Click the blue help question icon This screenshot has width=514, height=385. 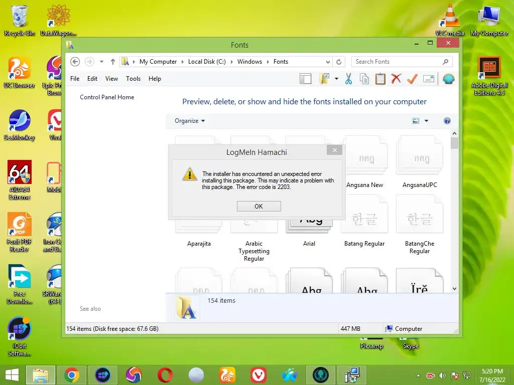coord(447,121)
